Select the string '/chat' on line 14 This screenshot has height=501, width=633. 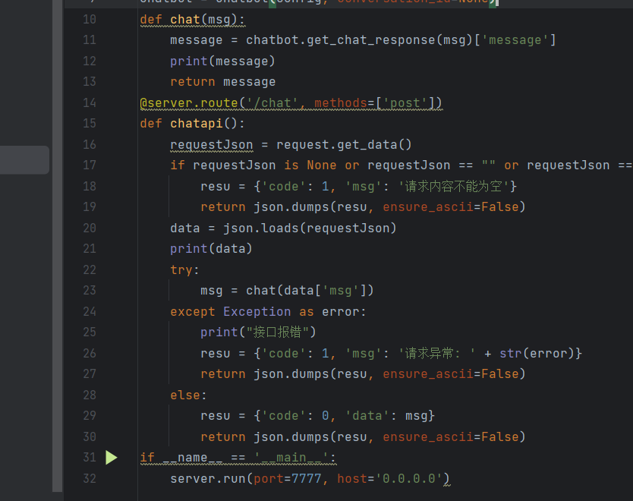pyautogui.click(x=270, y=102)
